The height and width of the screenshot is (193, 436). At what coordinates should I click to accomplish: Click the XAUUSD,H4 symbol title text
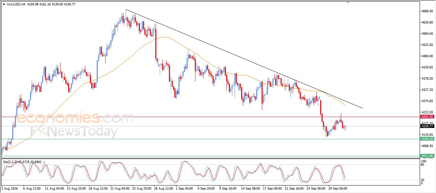pos(16,4)
